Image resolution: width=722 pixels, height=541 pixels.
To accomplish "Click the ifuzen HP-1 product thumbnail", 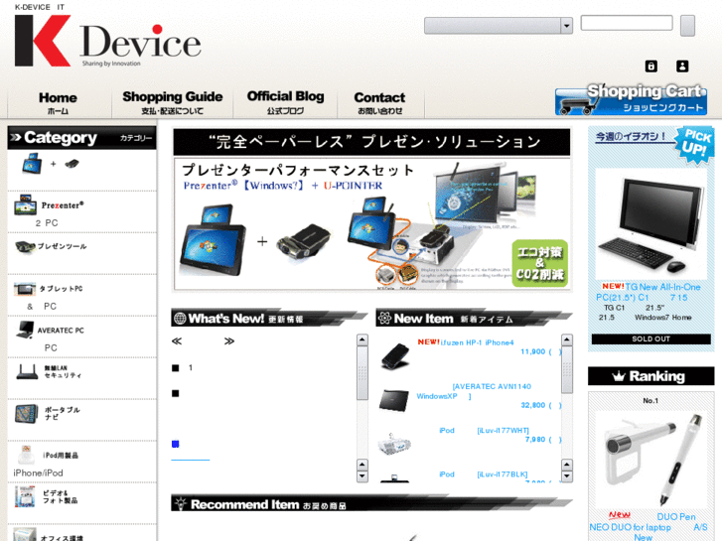I will 395,356.
